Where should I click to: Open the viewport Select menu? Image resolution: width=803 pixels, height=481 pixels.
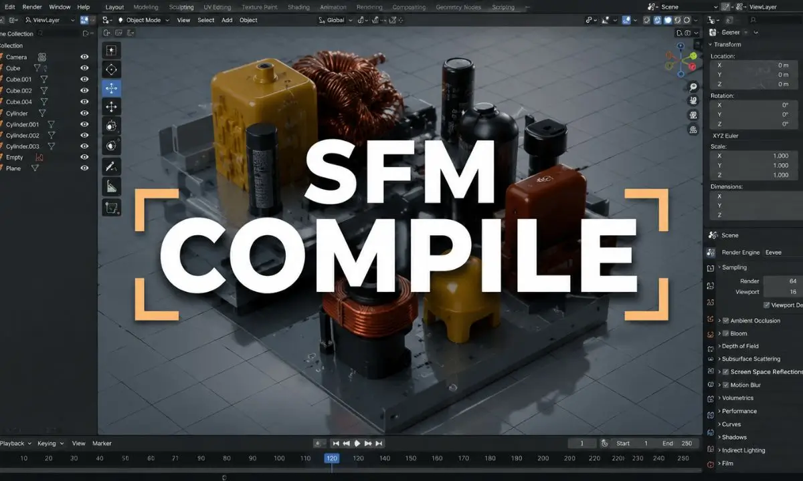tap(206, 20)
